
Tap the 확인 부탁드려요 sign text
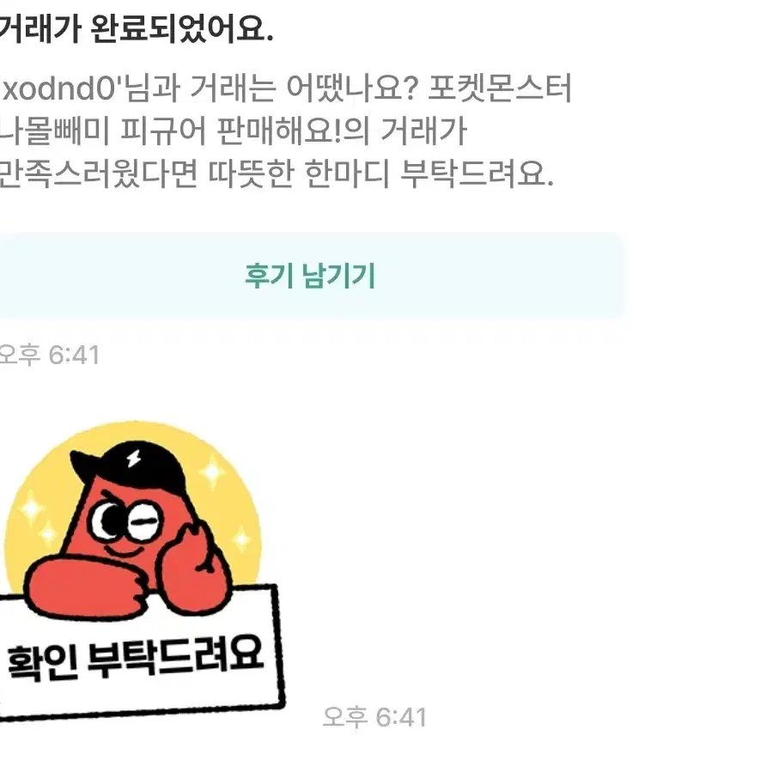136,658
